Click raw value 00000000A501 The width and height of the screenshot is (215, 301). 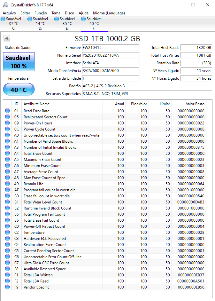tap(191, 281)
